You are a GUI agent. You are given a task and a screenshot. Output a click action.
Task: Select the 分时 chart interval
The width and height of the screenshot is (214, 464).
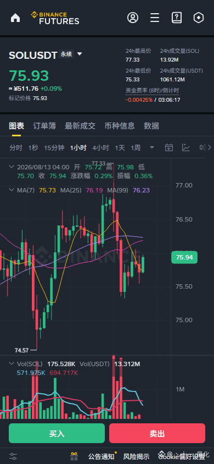coord(16,148)
